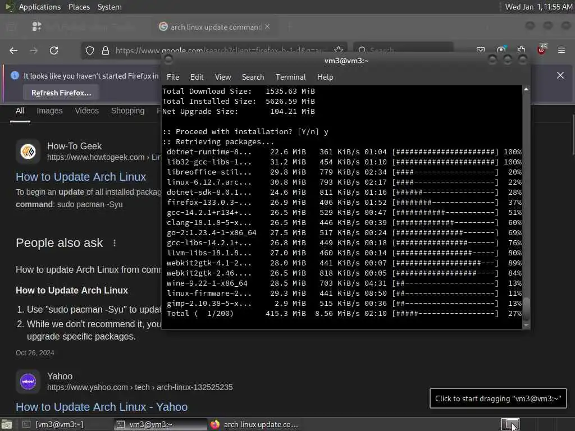Open the terminal File menu
The width and height of the screenshot is (575, 431).
point(173,77)
